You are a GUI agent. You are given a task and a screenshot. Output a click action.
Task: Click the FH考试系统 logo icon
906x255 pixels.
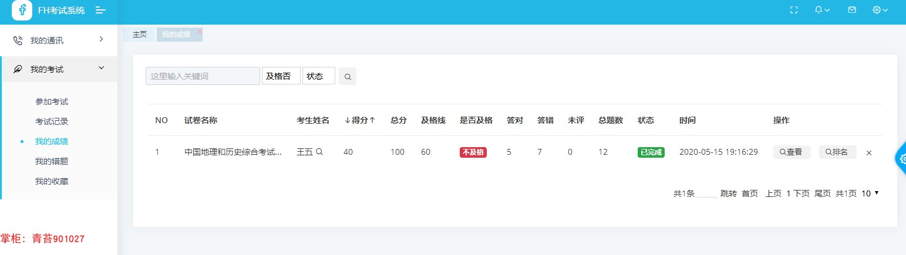pyautogui.click(x=22, y=10)
